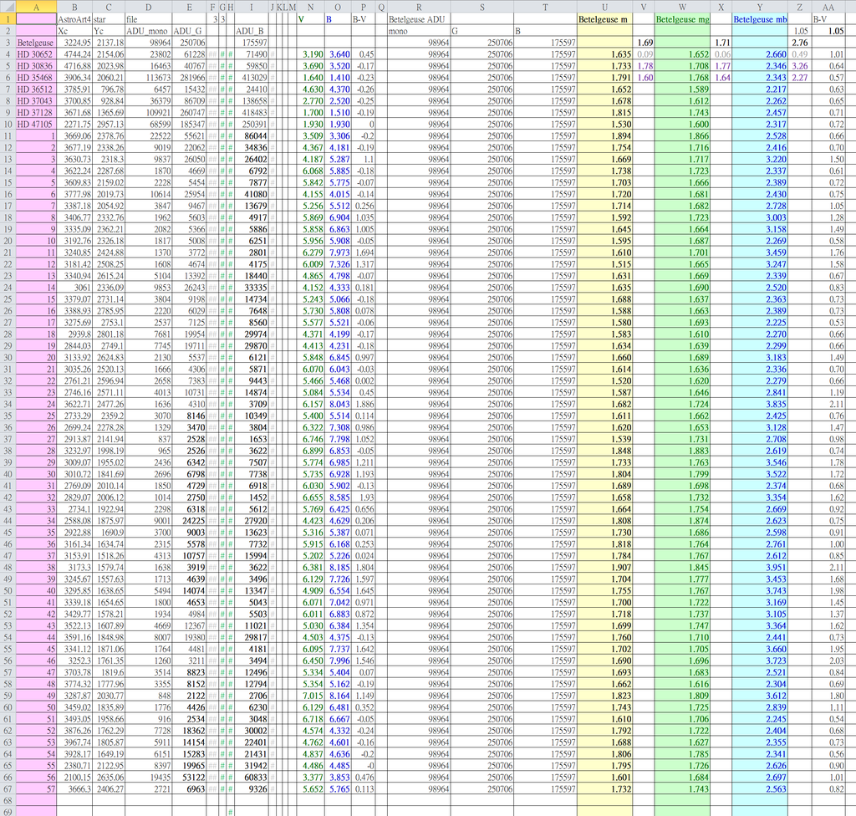Screen dimensions: 856x816
Task: Click the 'ADU_mono' header cell
Action: (x=149, y=31)
